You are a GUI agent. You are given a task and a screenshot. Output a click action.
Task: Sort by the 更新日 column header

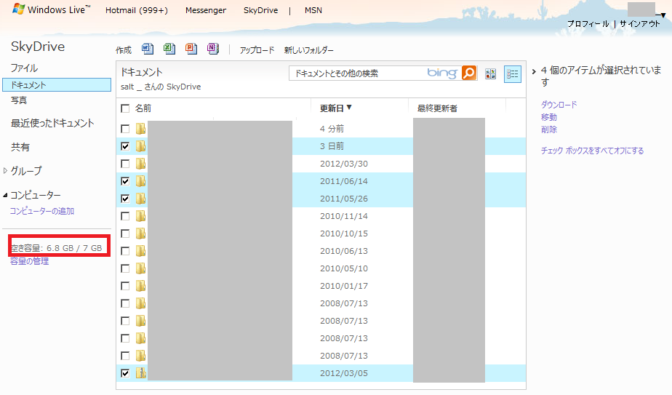tap(335, 108)
